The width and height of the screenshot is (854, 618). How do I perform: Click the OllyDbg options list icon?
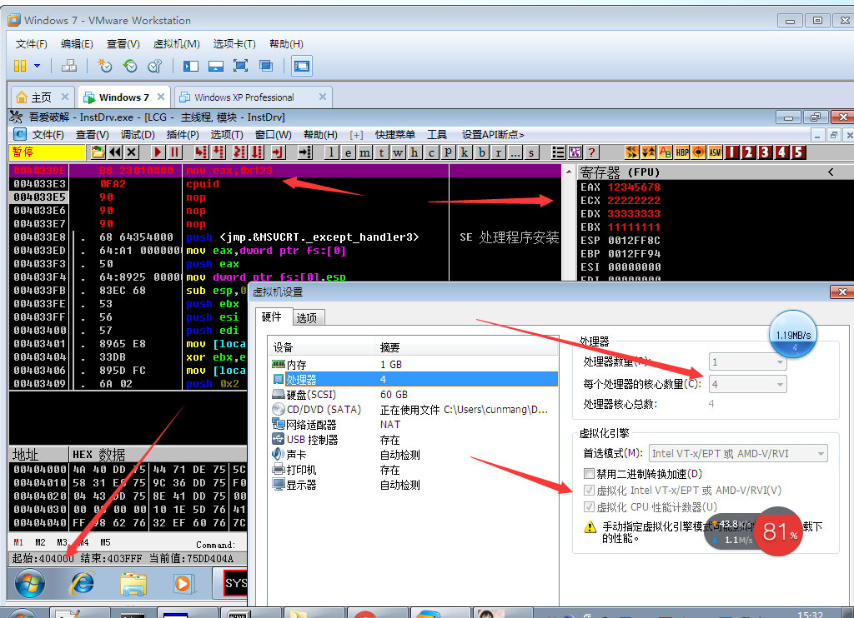tap(558, 152)
